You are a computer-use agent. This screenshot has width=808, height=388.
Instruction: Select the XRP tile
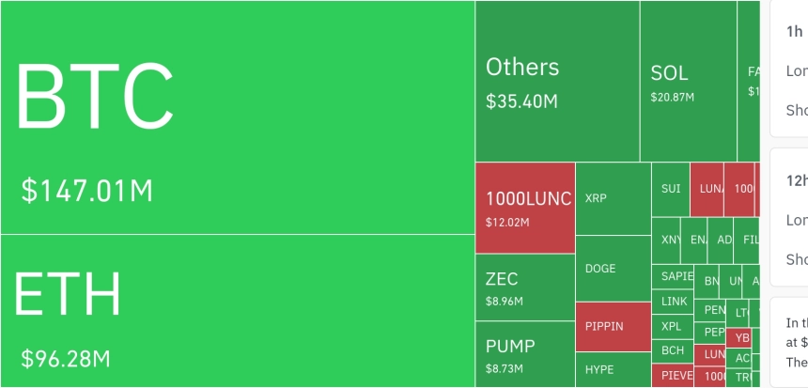[x=613, y=198]
